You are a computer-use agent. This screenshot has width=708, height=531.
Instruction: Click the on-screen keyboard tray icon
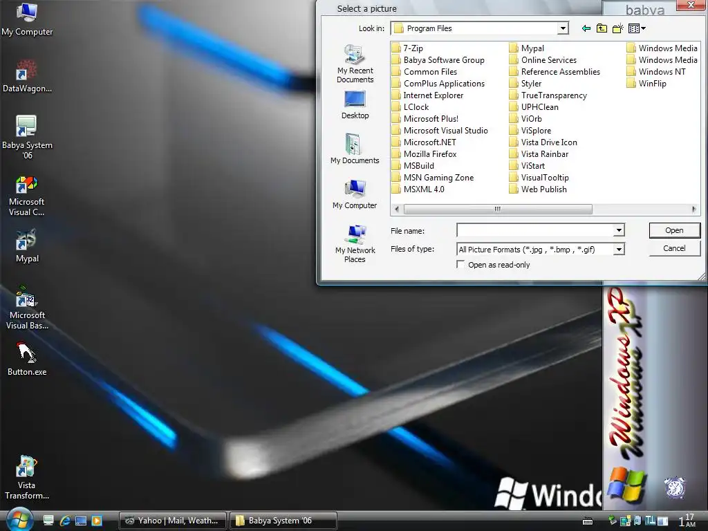(x=588, y=521)
